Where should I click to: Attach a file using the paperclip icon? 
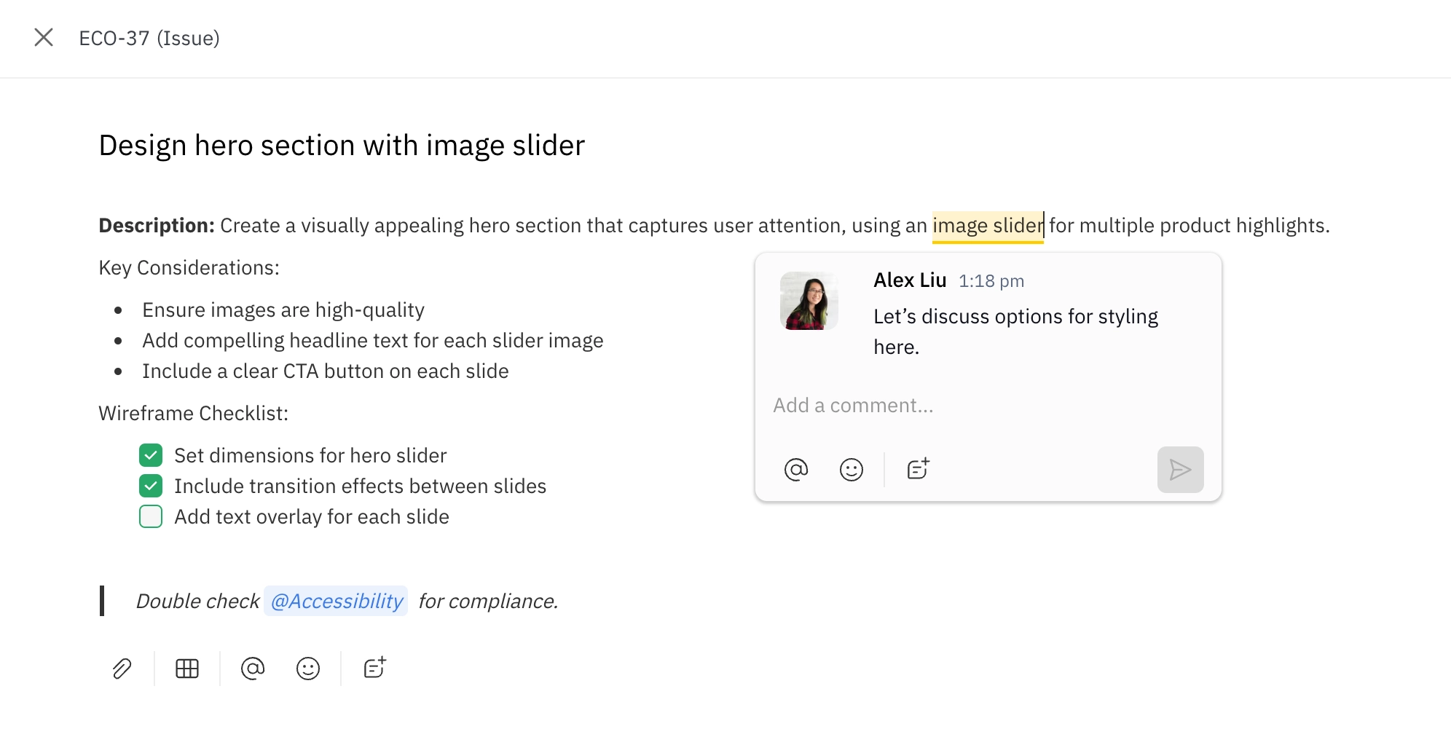pyautogui.click(x=121, y=668)
